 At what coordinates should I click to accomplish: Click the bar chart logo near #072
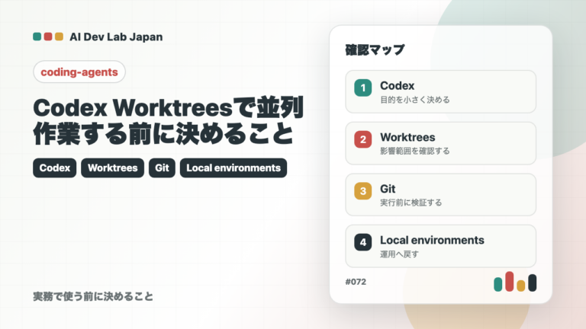tap(515, 281)
